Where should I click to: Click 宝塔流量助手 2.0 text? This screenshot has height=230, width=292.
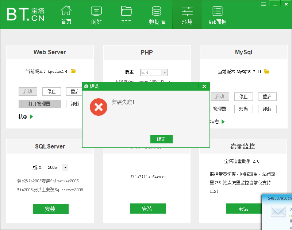tap(242, 161)
